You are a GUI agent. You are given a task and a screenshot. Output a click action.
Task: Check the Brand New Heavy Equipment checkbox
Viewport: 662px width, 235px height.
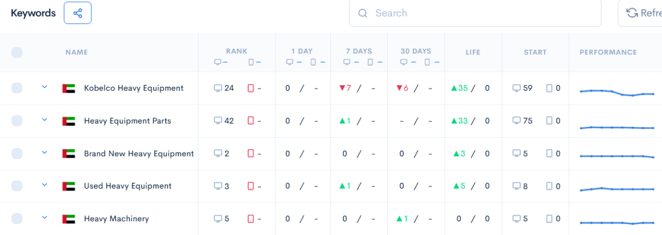[17, 153]
